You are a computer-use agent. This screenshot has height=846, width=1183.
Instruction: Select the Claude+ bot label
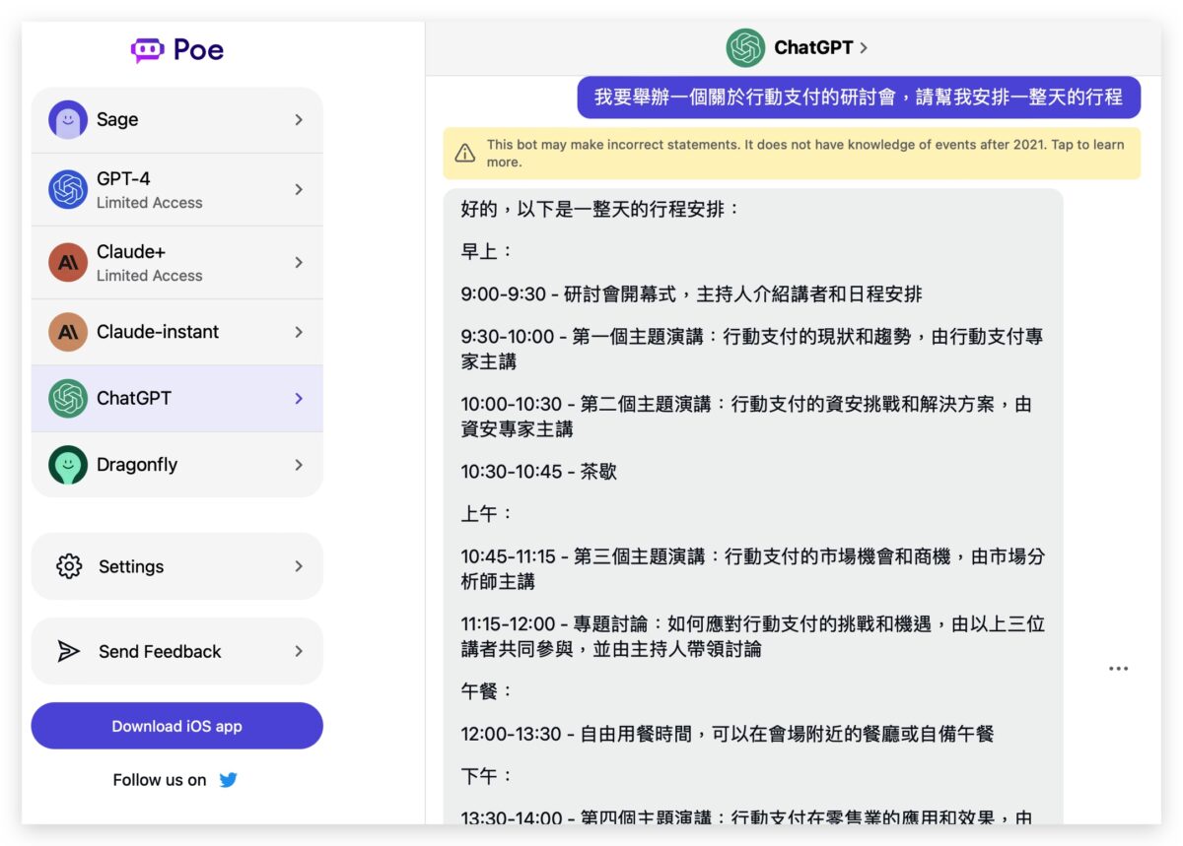[x=131, y=252]
